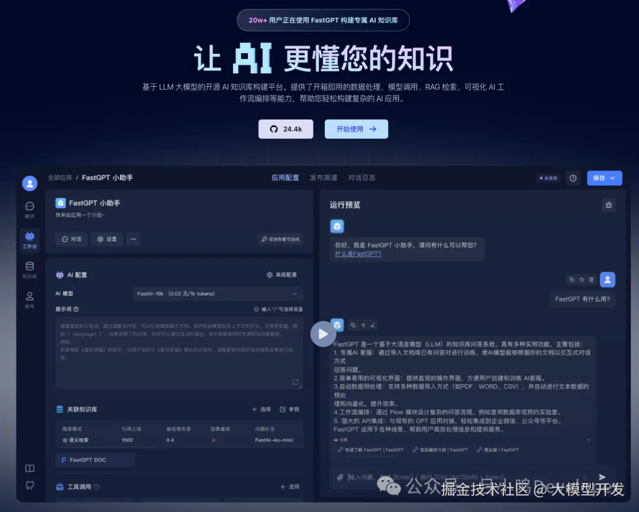639x512 pixels.
Task: Switch to the 应用配置 tab
Action: coord(285,177)
